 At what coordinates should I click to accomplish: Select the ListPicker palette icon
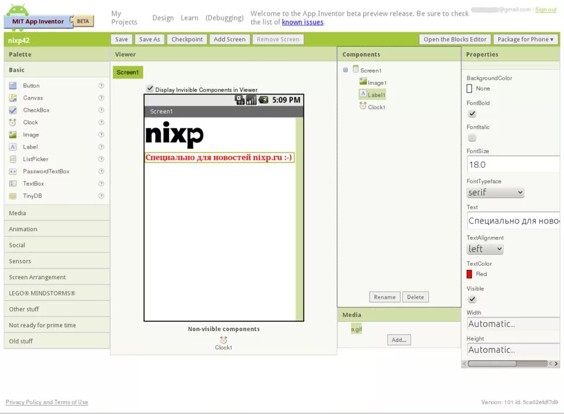pos(13,159)
